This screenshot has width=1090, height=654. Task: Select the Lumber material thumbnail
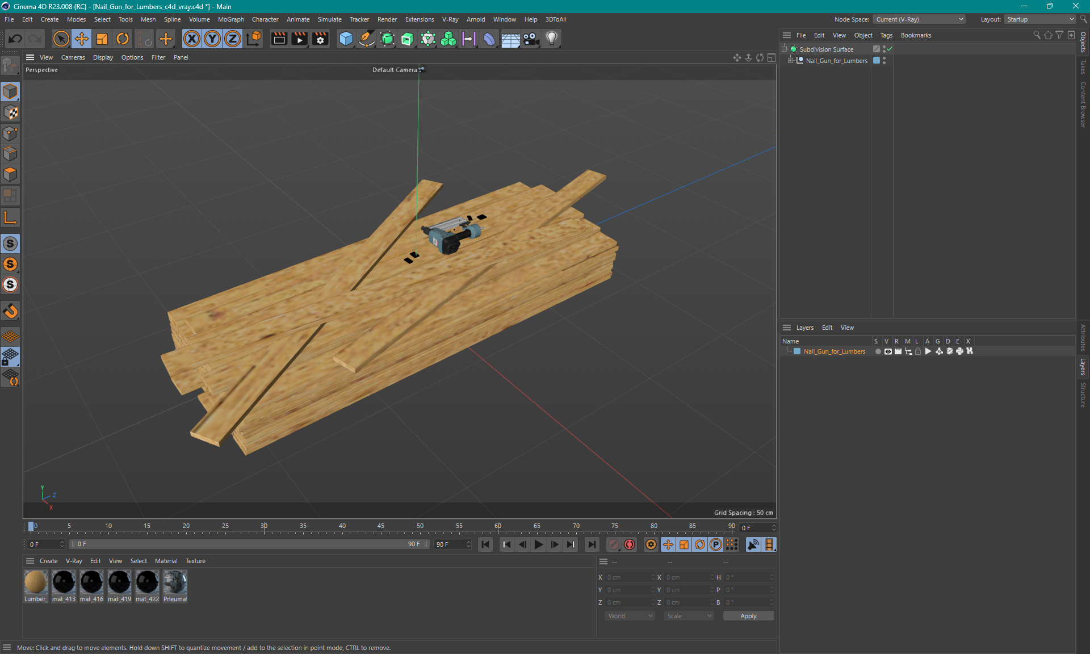[36, 582]
